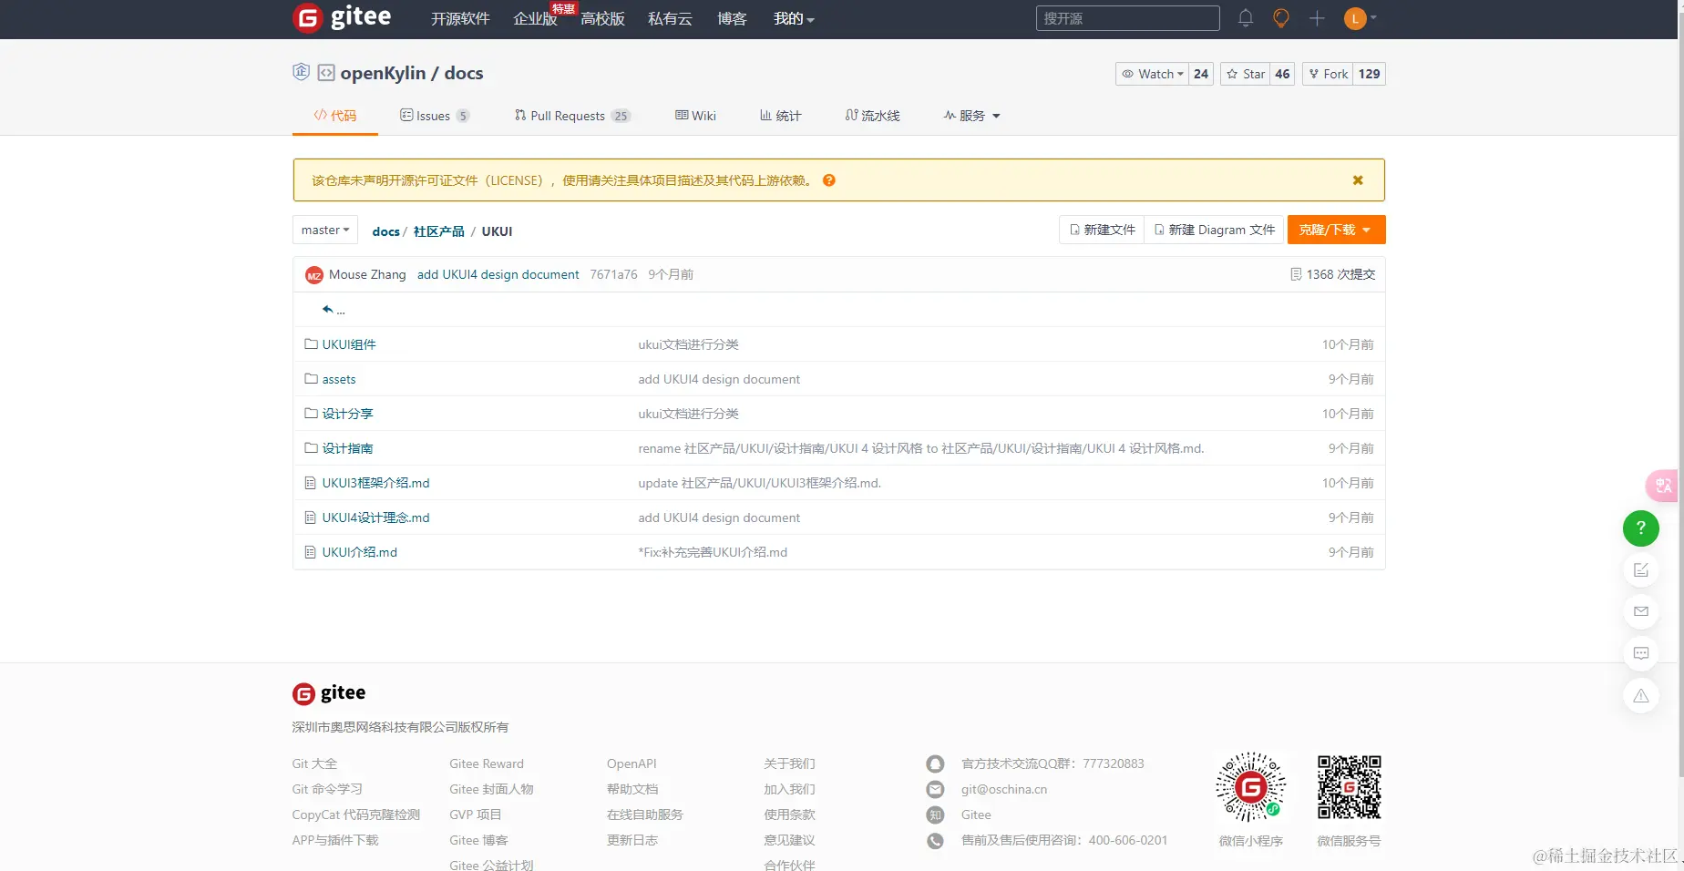
Task: Click 新建 Diagram 文件 button
Action: point(1214,230)
